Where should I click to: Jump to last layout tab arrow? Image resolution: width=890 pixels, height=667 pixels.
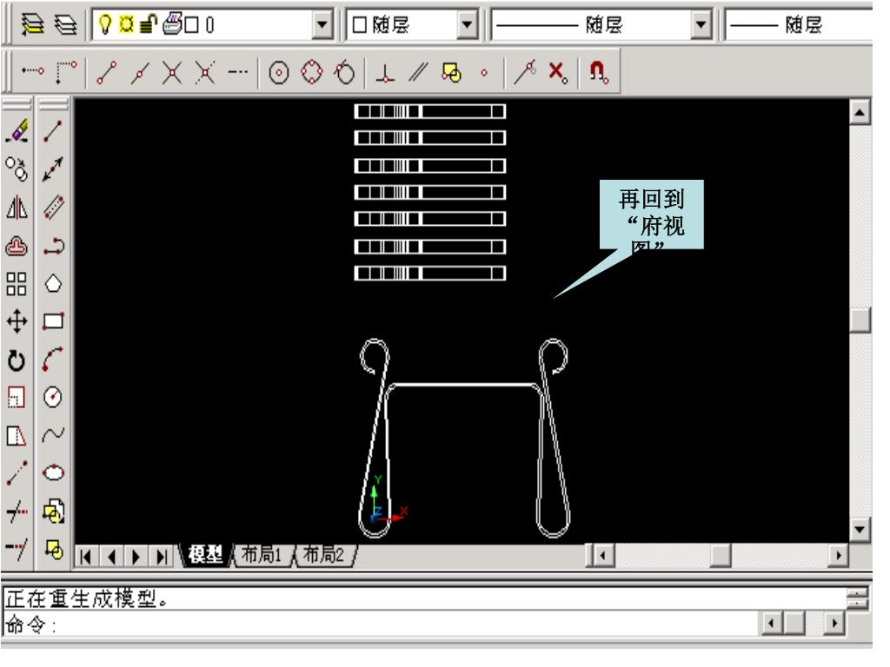coord(161,557)
